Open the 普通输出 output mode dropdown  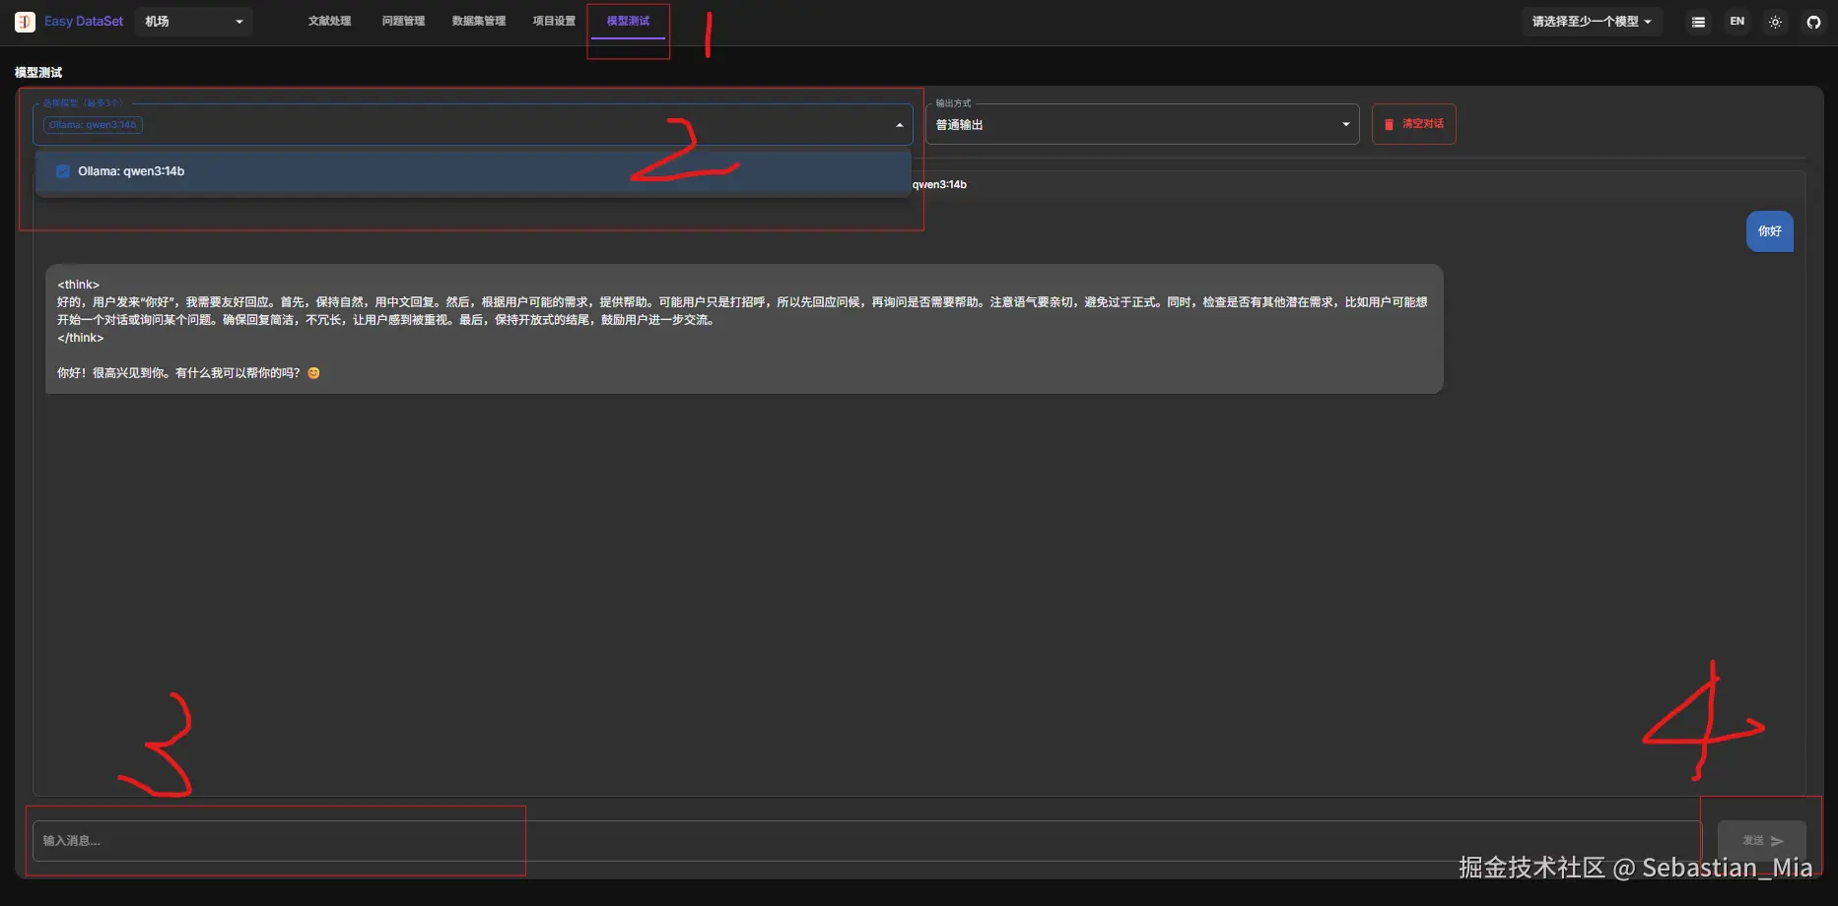pos(1142,125)
